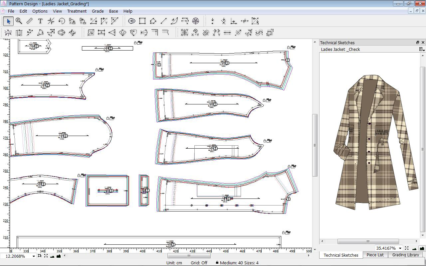Switch to the Piece List tab
The width and height of the screenshot is (426, 266).
[375, 255]
